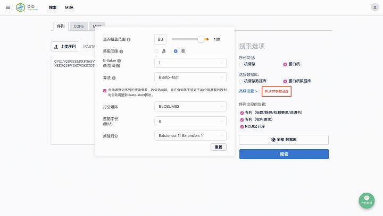This screenshot has height=216, width=383.
Task: Open the online customer service chat bubble
Action: (367, 200)
